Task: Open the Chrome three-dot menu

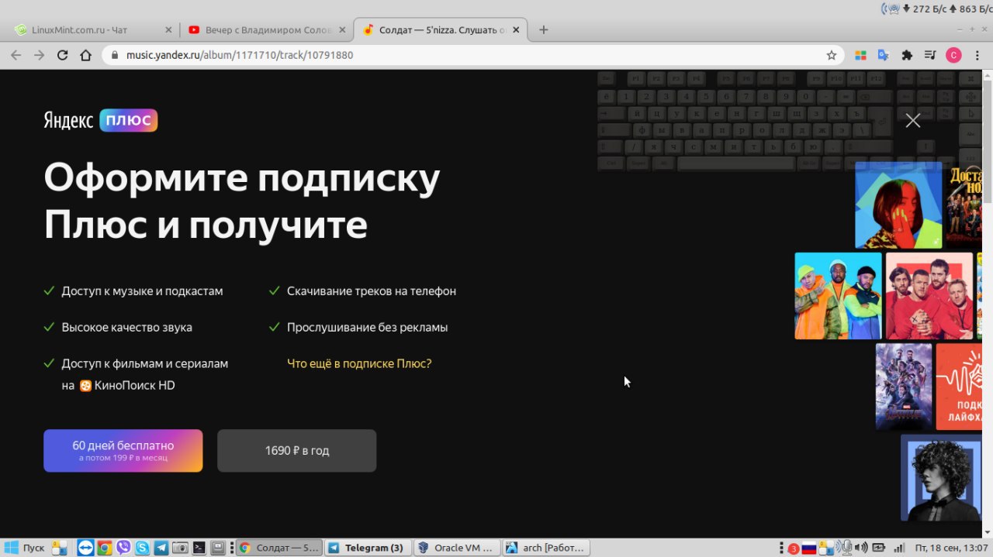Action: (977, 55)
